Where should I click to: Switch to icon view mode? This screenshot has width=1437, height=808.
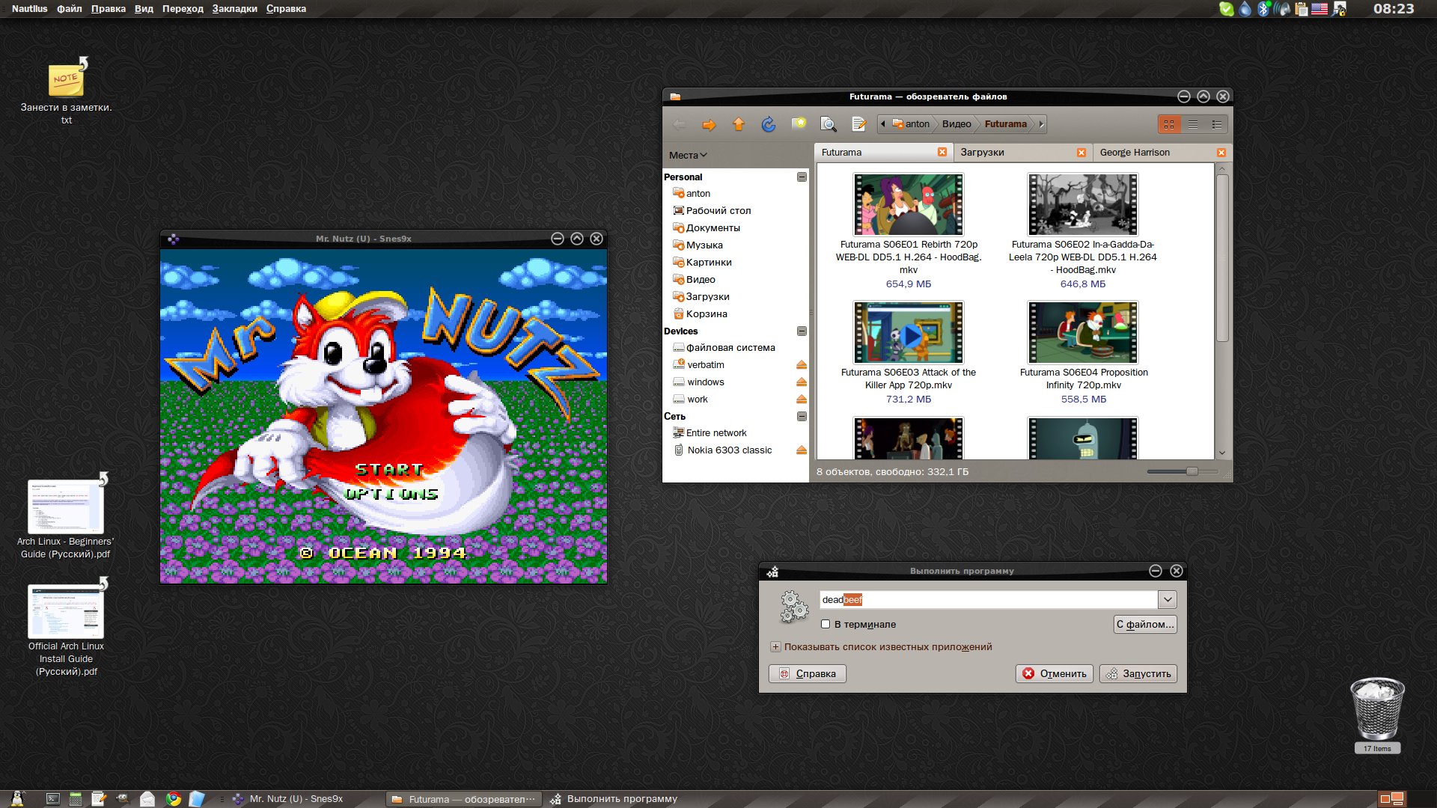[x=1169, y=124]
